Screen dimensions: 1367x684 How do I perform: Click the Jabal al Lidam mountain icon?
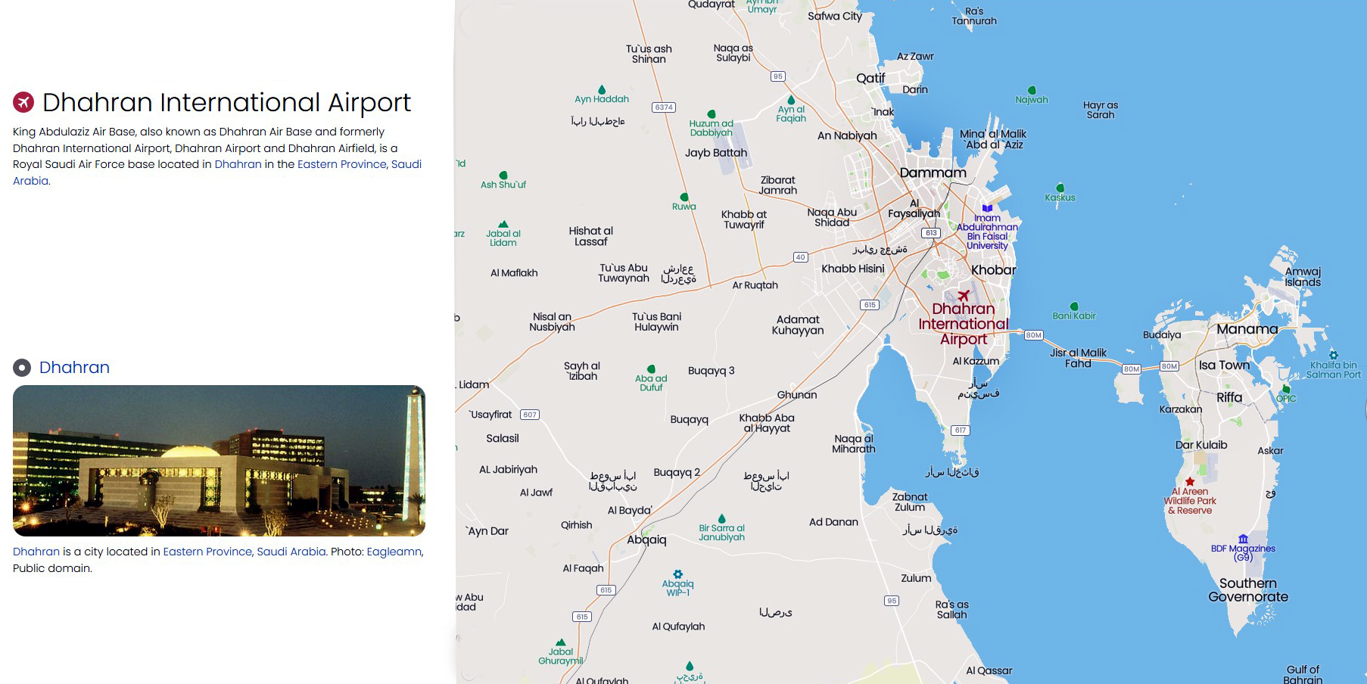[x=503, y=224]
